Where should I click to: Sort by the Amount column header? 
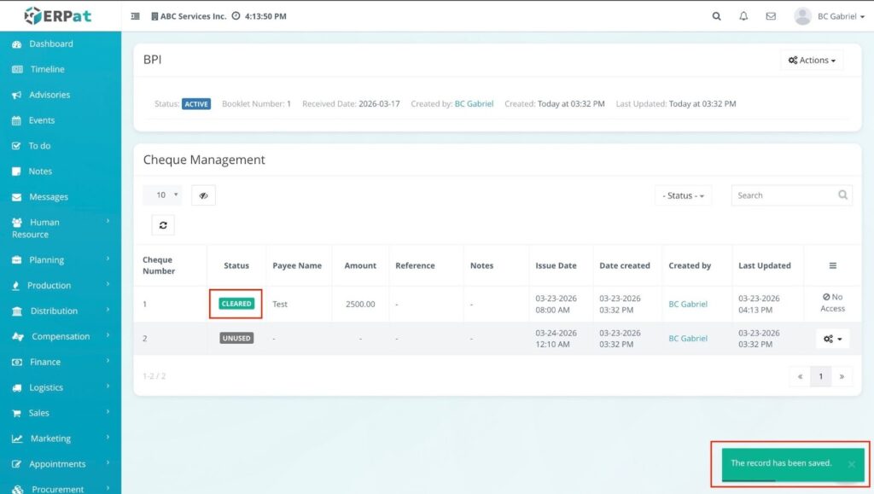coord(360,265)
